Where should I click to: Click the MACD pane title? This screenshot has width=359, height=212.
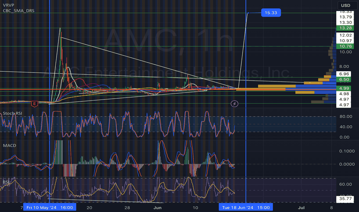tap(9, 146)
